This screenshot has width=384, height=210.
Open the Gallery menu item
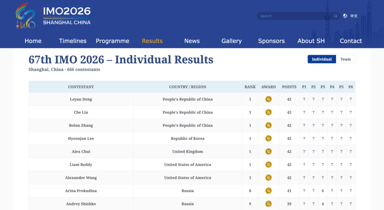click(x=232, y=41)
